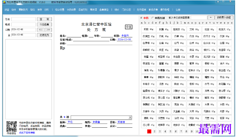The height and width of the screenshot is (140, 238).
Task: Add herb 阿胶 10g to prescription
Action: tap(149, 29)
